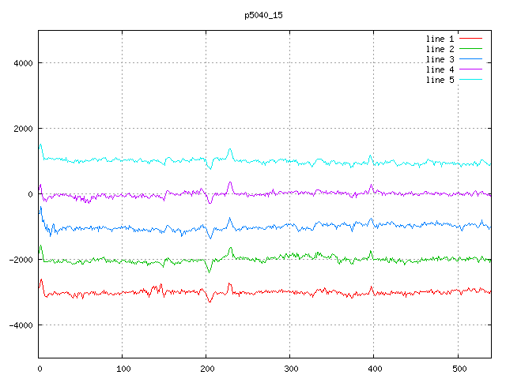
Task: Click the 200 x-axis tick label
Action: click(206, 368)
